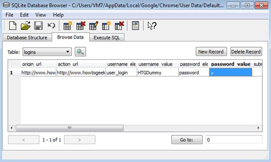Click the SQLite database title bar icon
Screen dimensions: 271x162
click(7, 5)
